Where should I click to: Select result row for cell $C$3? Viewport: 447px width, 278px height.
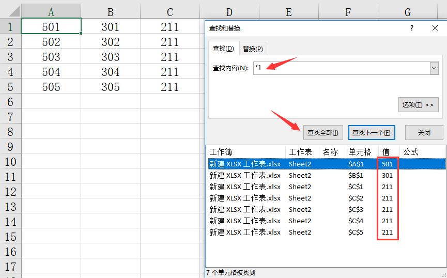[x=326, y=210]
